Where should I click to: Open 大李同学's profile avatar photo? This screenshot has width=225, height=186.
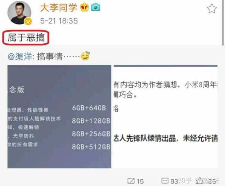pos(19,13)
